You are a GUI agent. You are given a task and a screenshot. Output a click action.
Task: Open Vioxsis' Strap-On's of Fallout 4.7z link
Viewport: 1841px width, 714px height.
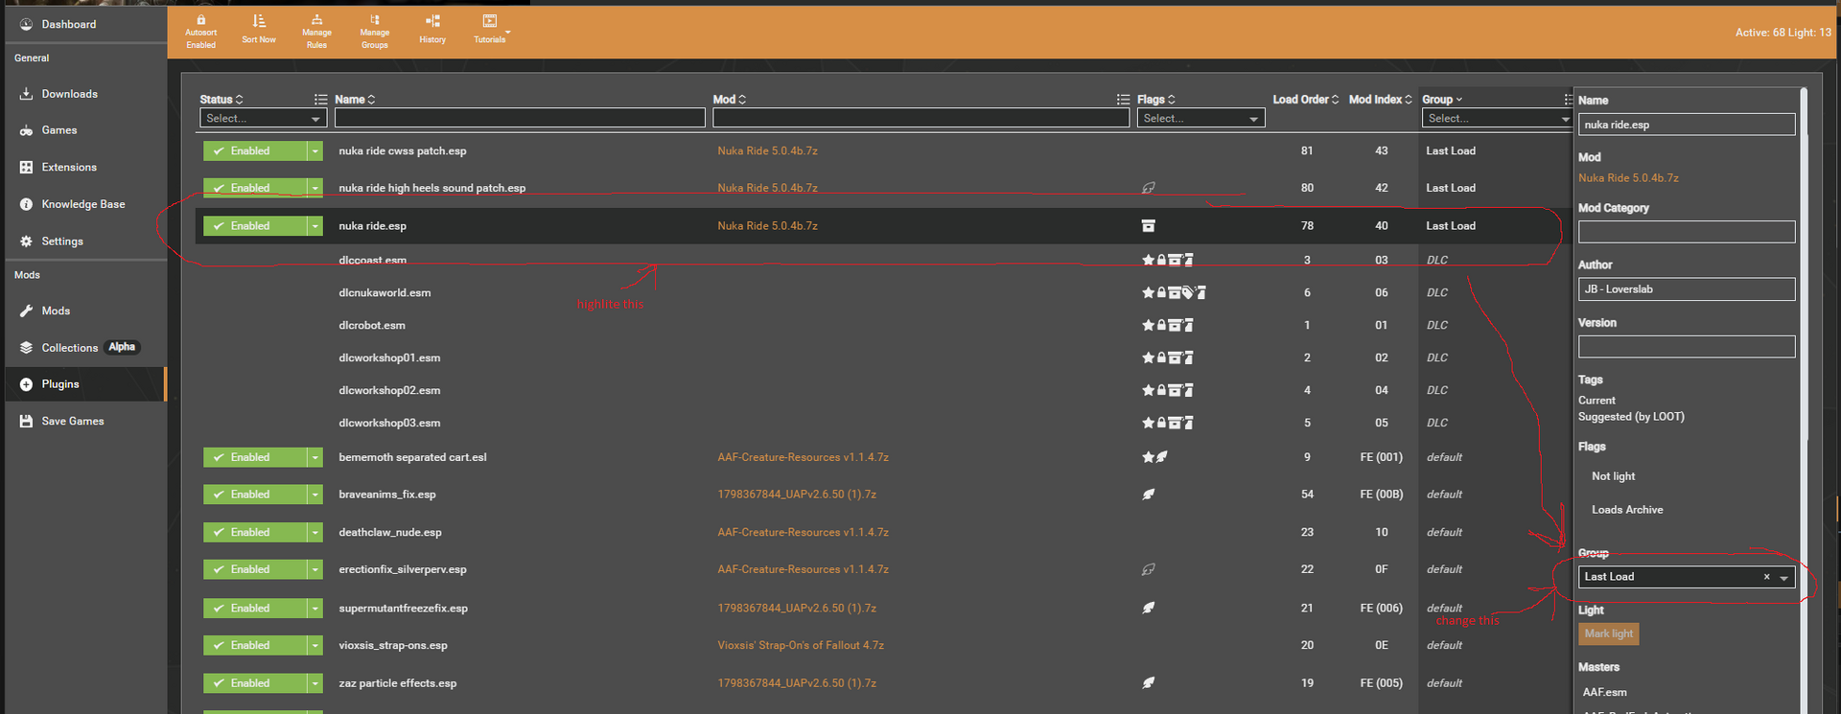801,645
